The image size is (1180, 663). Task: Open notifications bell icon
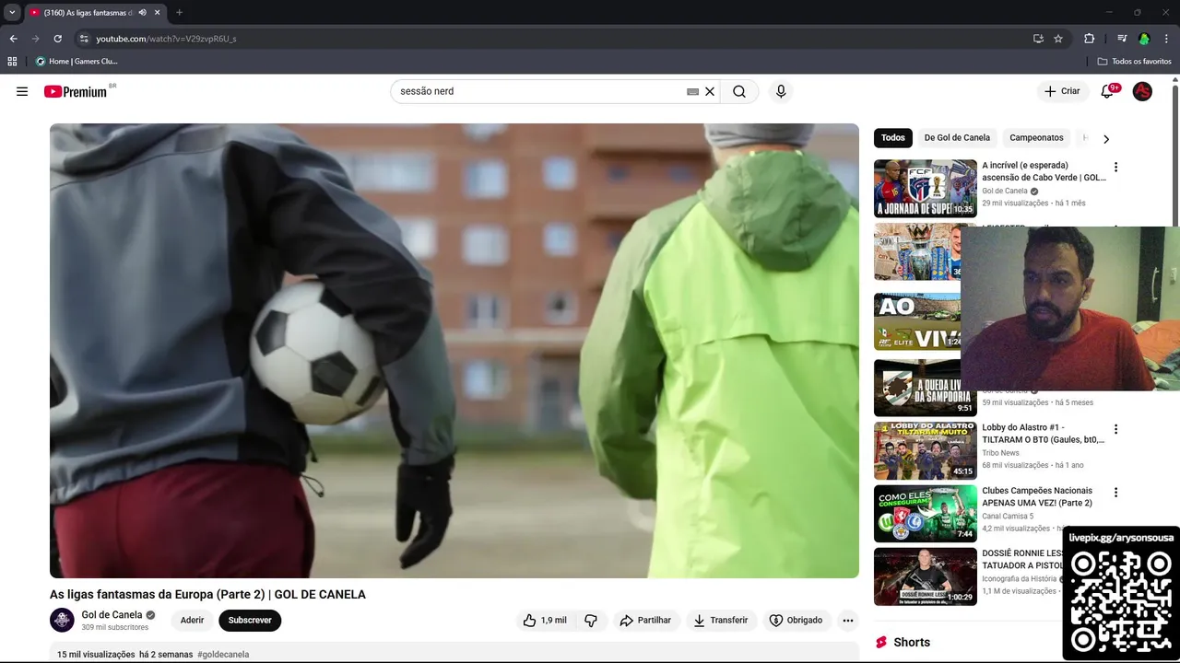coord(1108,91)
